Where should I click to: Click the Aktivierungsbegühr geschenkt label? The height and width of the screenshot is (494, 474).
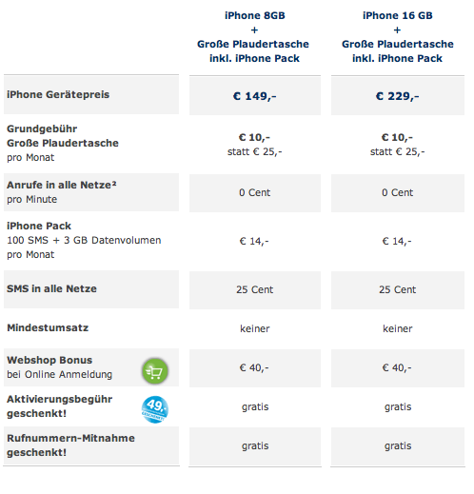pyautogui.click(x=60, y=406)
